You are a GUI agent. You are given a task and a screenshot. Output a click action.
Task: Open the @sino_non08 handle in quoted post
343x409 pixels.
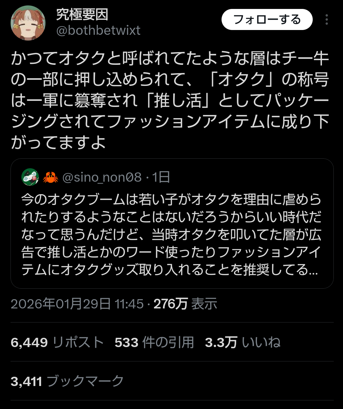(x=102, y=177)
